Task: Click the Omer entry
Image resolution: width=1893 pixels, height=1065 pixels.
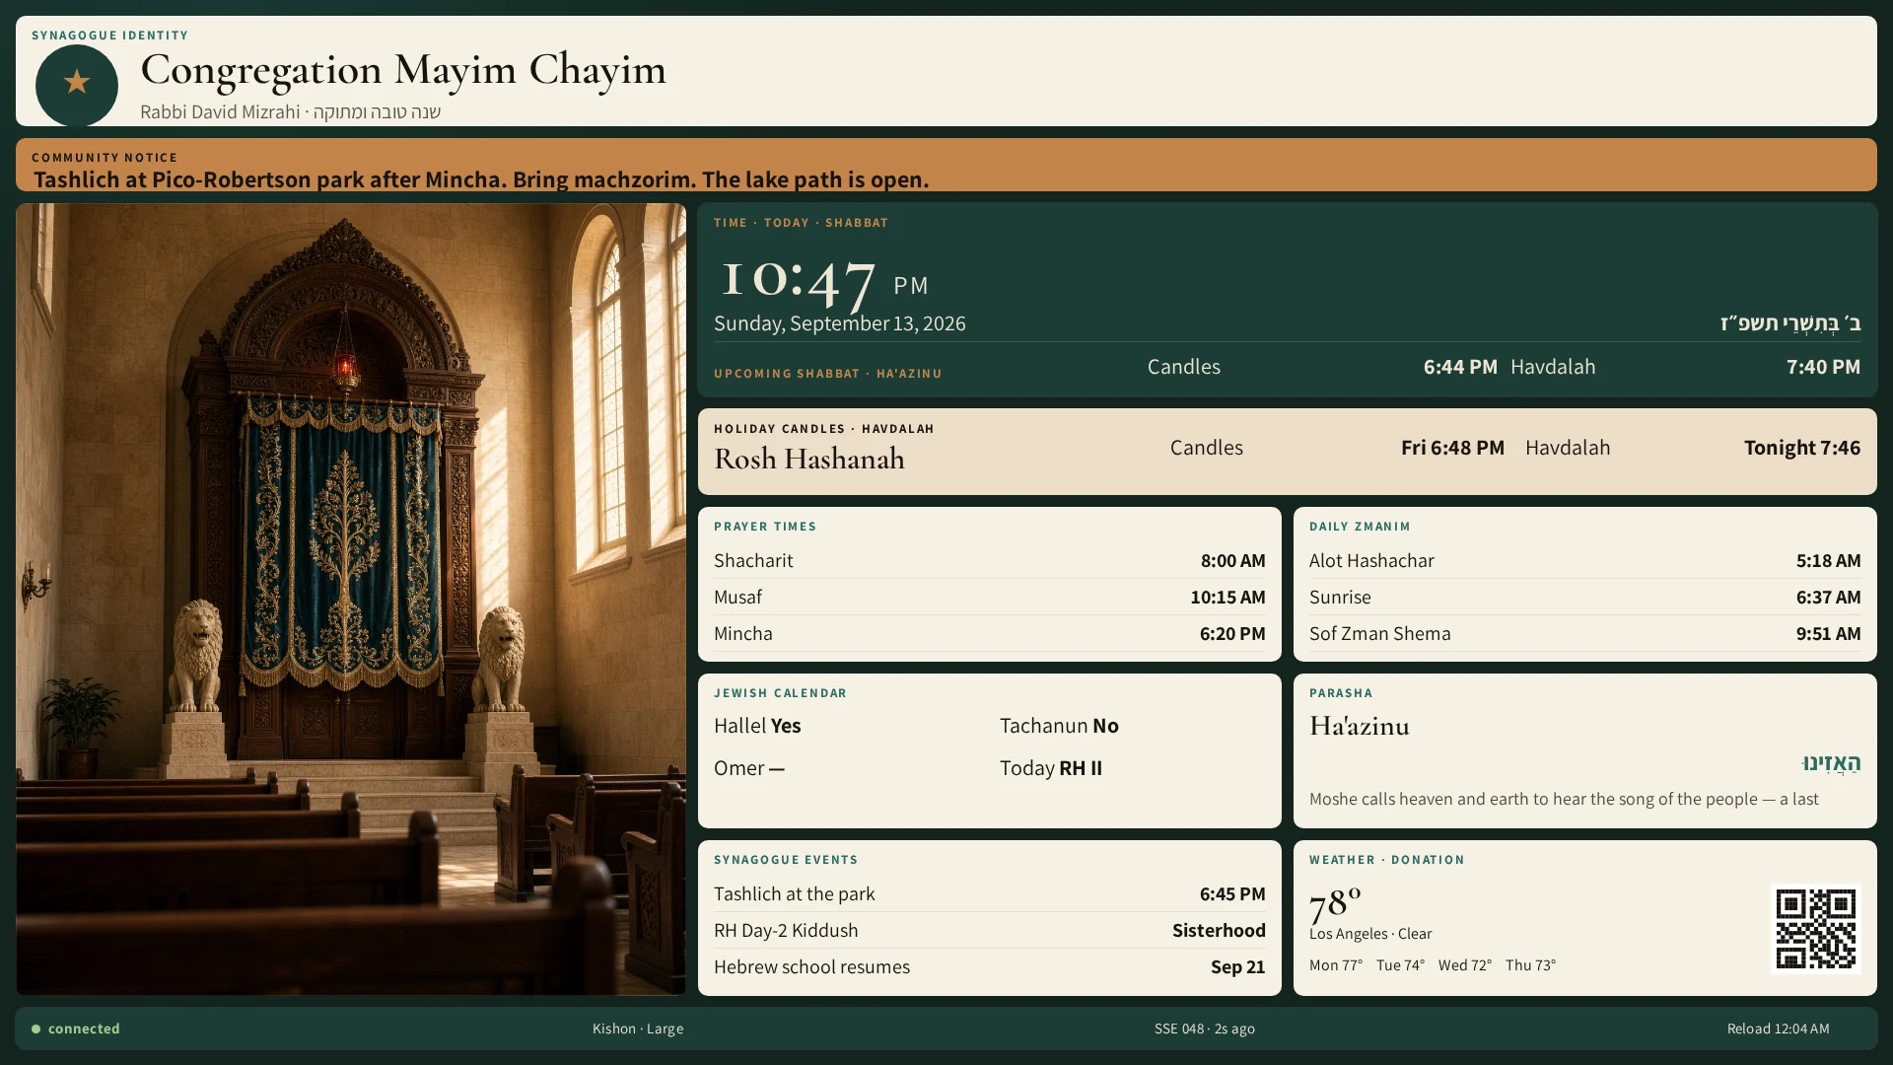Action: pyautogui.click(x=749, y=768)
